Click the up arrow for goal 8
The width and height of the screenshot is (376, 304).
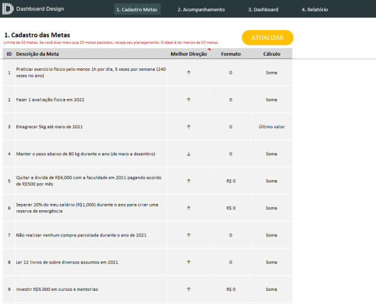pyautogui.click(x=189, y=262)
